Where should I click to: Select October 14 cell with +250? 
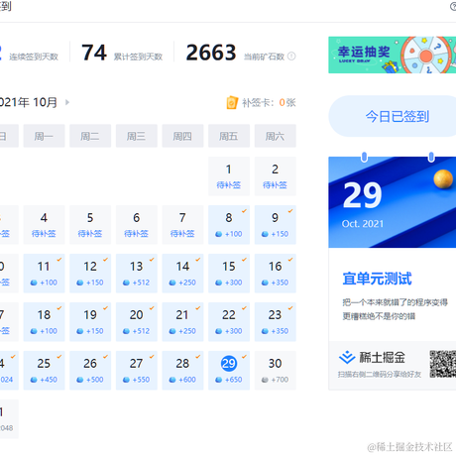[x=182, y=274]
